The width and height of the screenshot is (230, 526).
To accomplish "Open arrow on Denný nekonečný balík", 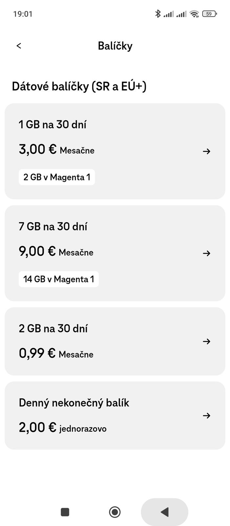I will (x=206, y=416).
